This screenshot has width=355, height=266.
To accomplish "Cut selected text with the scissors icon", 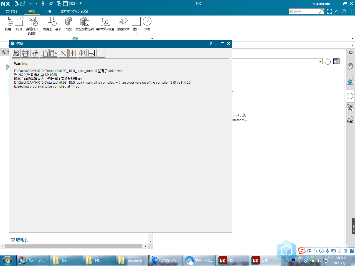I will (x=35, y=53).
